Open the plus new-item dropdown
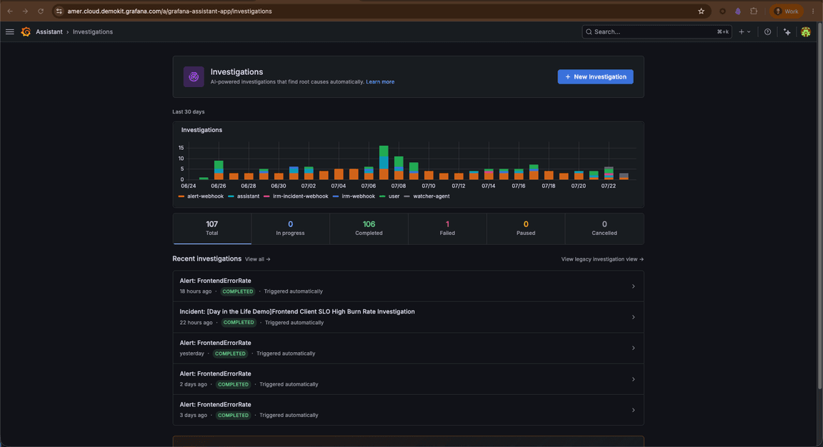823x447 pixels. 744,32
